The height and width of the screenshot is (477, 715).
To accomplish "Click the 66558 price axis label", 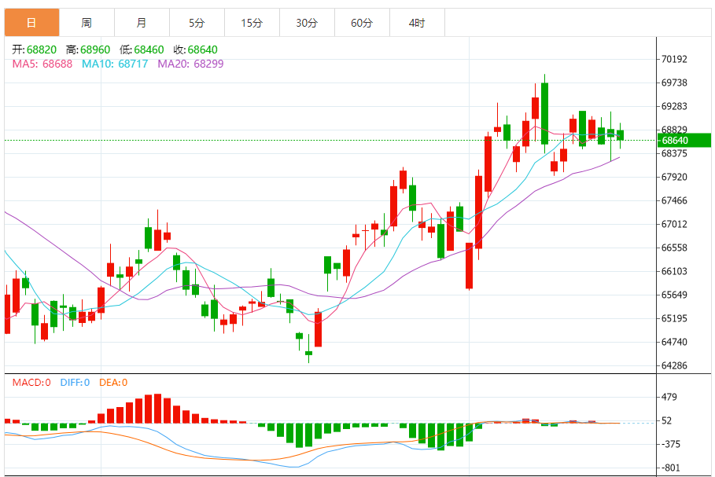I will (x=674, y=248).
